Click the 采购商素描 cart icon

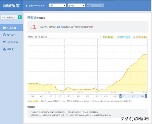click(4, 42)
